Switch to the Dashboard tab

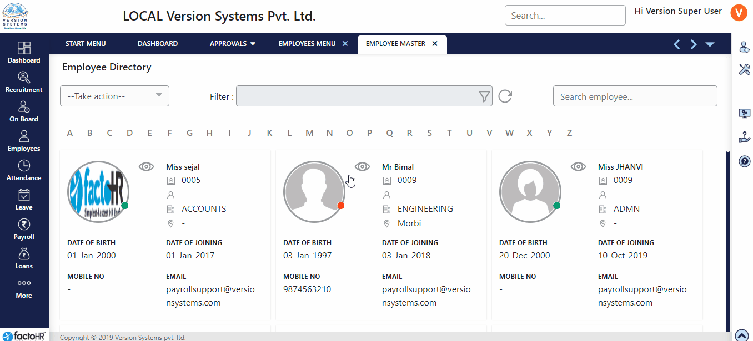[x=158, y=44]
